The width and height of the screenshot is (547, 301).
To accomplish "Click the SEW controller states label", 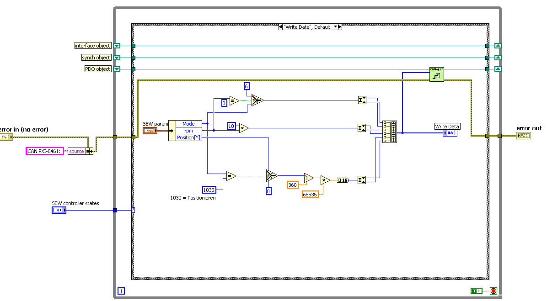I will pyautogui.click(x=75, y=203).
